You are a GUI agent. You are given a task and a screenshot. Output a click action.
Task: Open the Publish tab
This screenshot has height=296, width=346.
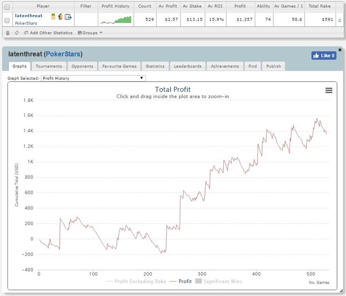pyautogui.click(x=274, y=66)
